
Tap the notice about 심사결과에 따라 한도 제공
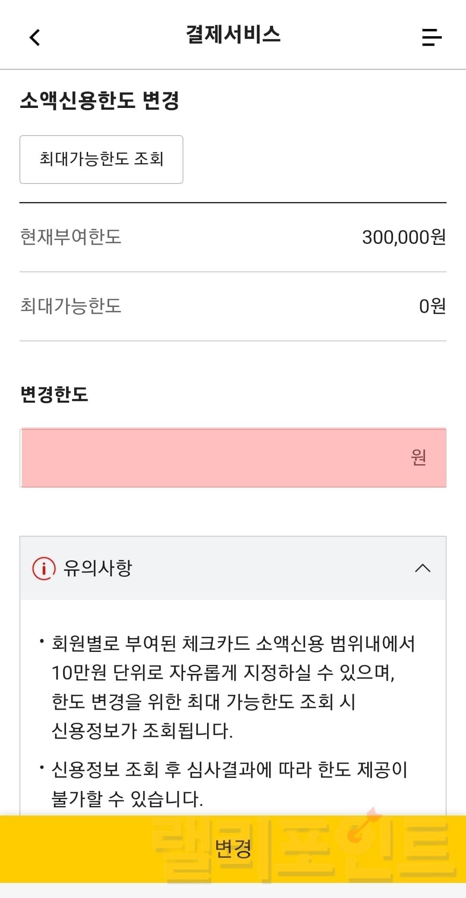pyautogui.click(x=229, y=770)
